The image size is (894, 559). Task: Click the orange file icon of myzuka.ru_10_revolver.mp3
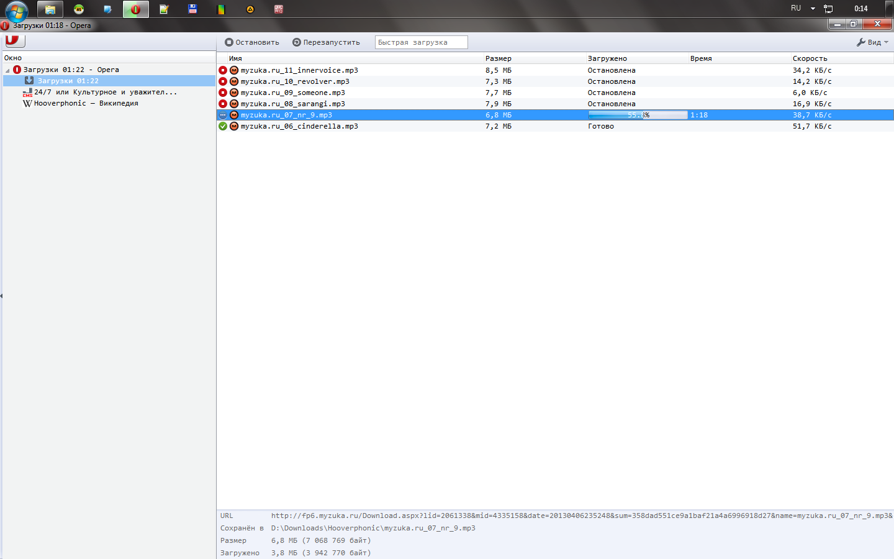pos(234,81)
